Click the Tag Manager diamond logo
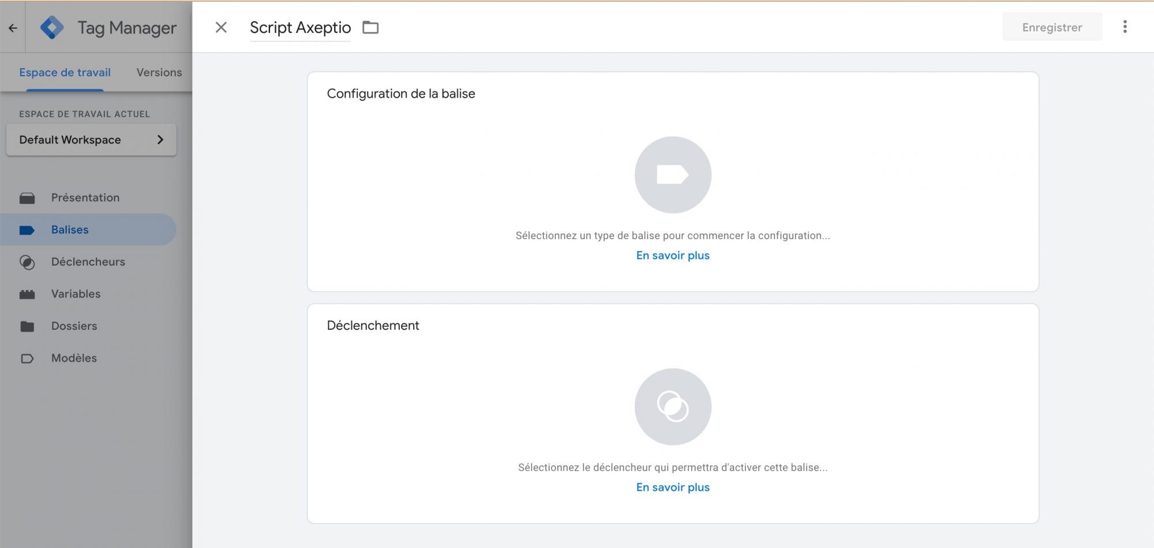 (52, 28)
